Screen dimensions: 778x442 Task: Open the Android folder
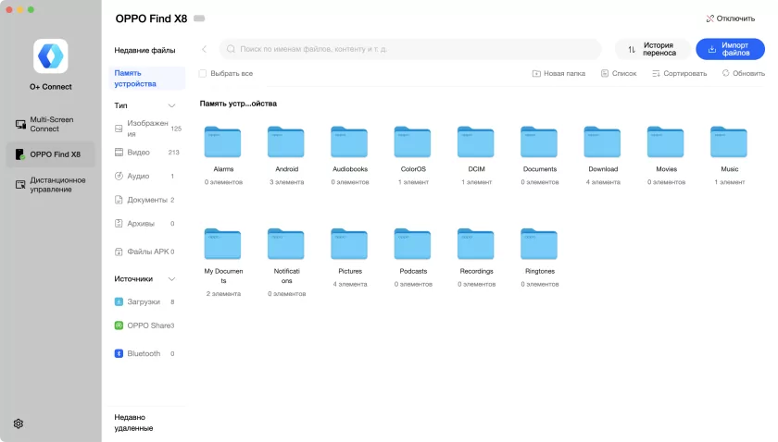286,142
